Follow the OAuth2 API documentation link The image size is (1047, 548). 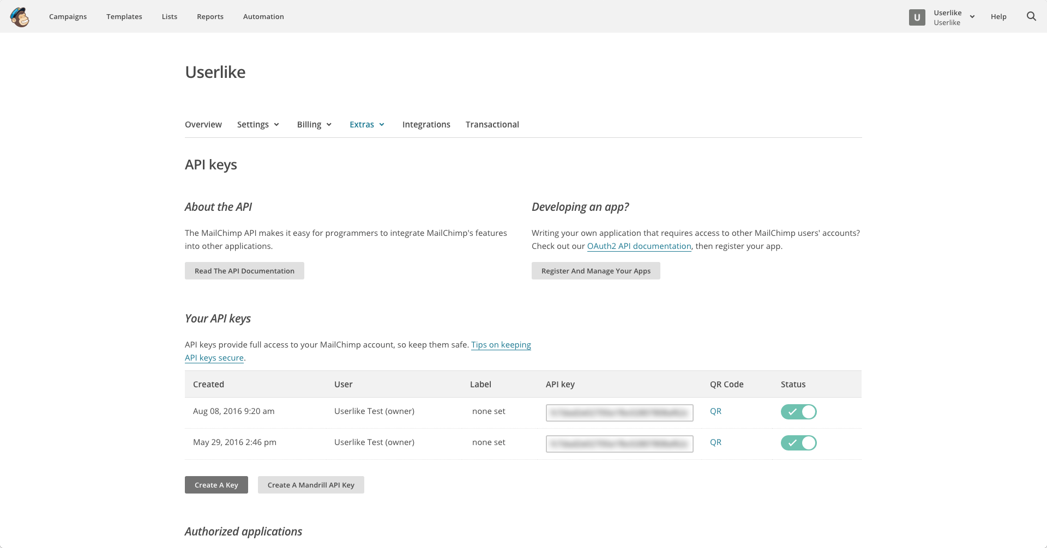coord(639,246)
